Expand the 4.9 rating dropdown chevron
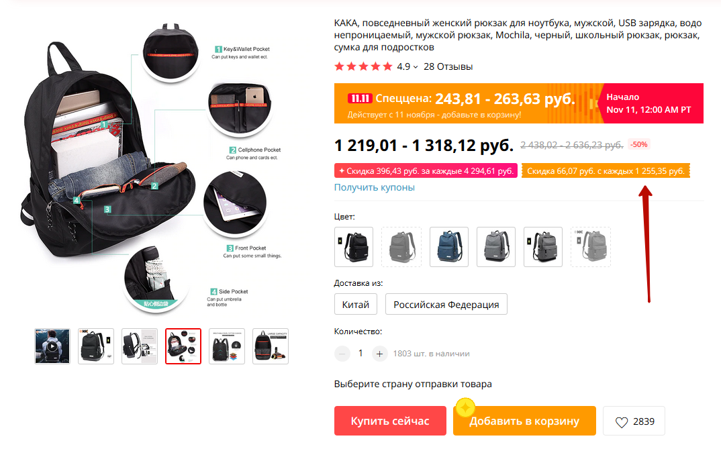721x459 pixels. click(x=416, y=67)
